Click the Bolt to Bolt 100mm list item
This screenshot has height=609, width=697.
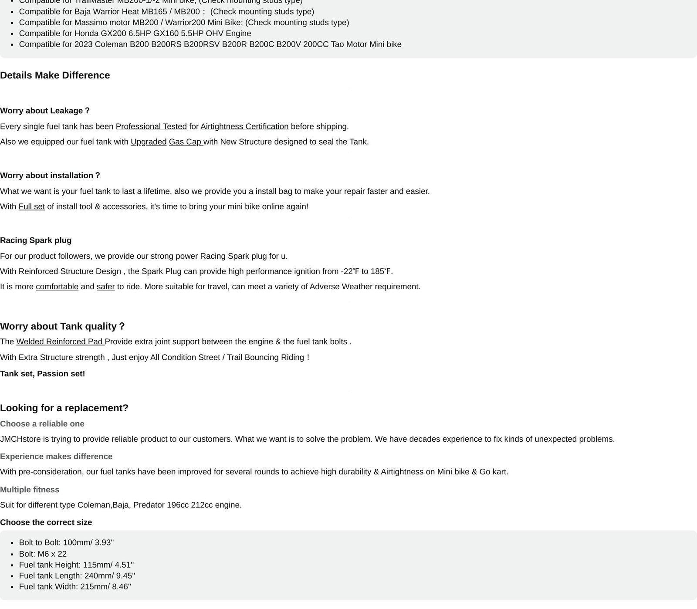(x=66, y=543)
